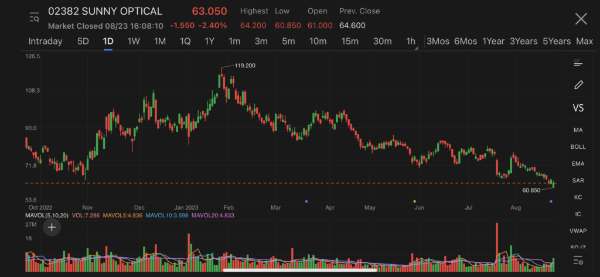The height and width of the screenshot is (277, 600).
Task: Set chart range to 6Mos
Action: pyautogui.click(x=465, y=42)
